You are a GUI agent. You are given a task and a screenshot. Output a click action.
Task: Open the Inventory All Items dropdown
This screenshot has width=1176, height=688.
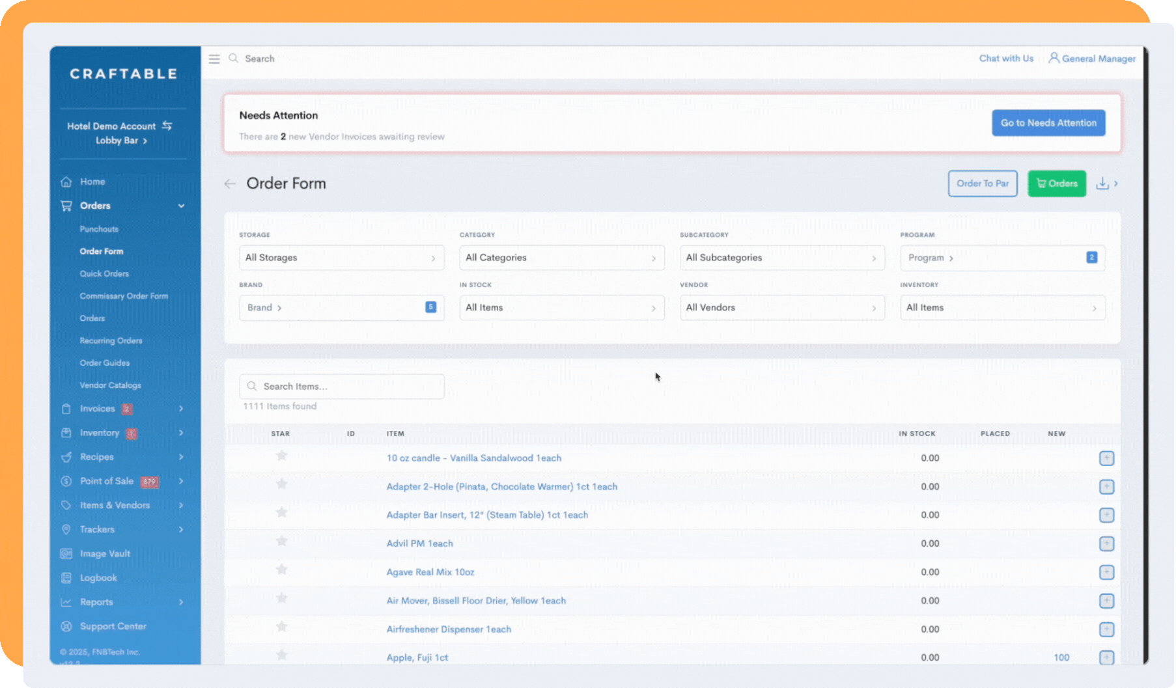coord(1003,308)
